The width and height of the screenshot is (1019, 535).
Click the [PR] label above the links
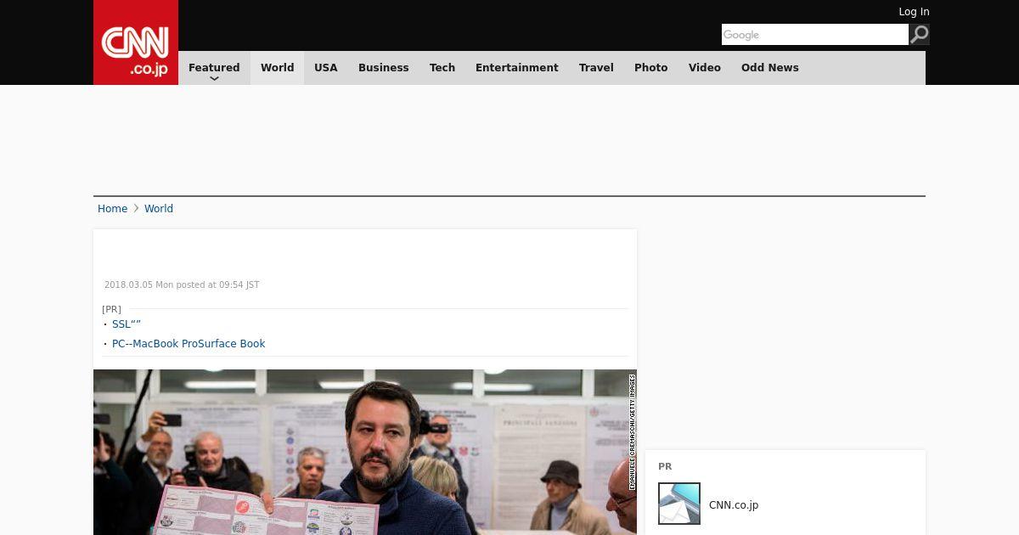click(x=111, y=309)
